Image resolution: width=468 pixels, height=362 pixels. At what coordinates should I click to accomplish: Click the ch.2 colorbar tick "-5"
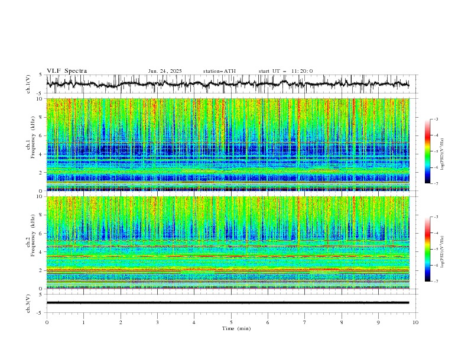[x=436, y=249]
